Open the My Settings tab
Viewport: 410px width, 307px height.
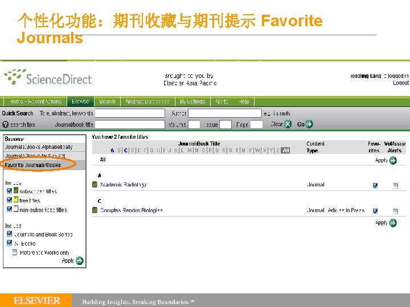tap(192, 101)
